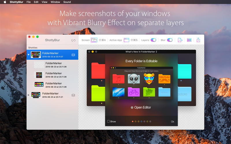Viewport: 231px width, 144px height.
Task: Disable the Blur toggle
Action: tap(170, 40)
